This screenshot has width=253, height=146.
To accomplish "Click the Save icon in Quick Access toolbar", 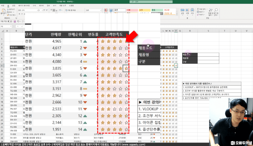I will (15, 21).
